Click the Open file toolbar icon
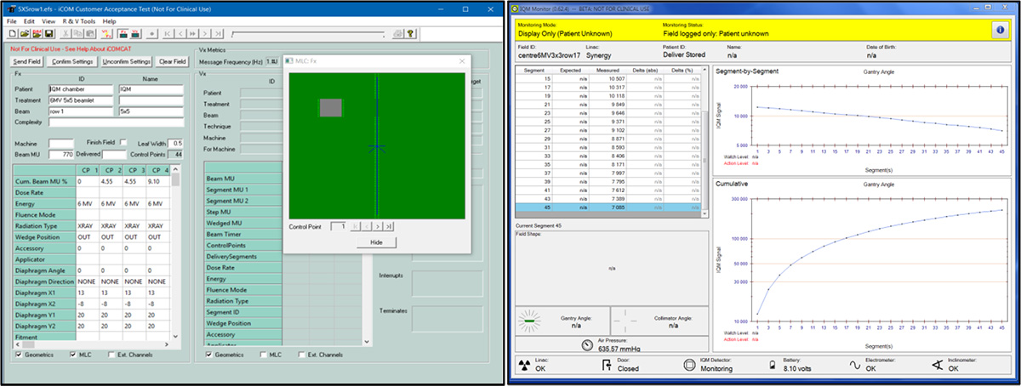1021x392 pixels. [24, 33]
